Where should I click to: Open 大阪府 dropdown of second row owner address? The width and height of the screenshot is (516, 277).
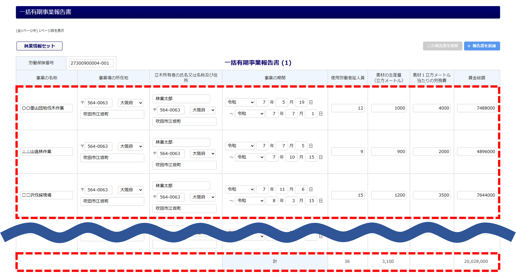tap(203, 153)
